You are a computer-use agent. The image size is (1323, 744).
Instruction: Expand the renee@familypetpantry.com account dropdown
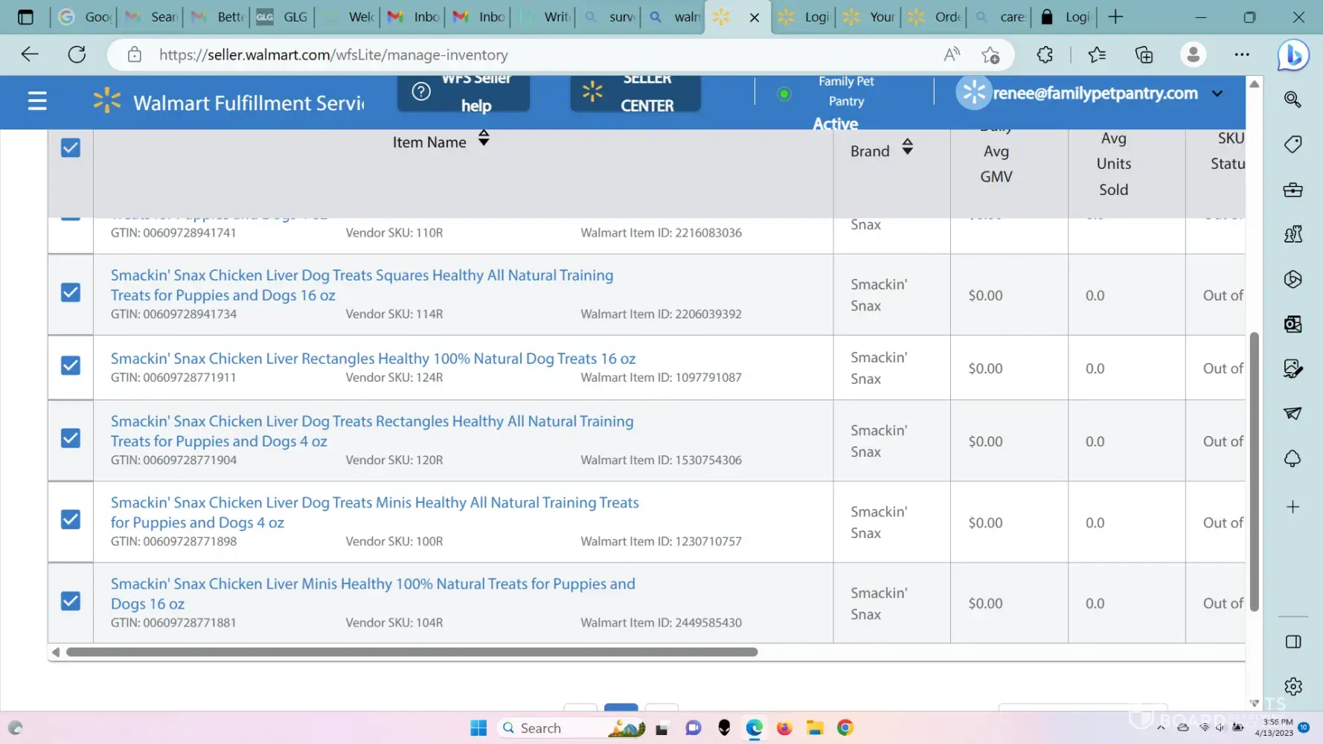click(x=1217, y=94)
